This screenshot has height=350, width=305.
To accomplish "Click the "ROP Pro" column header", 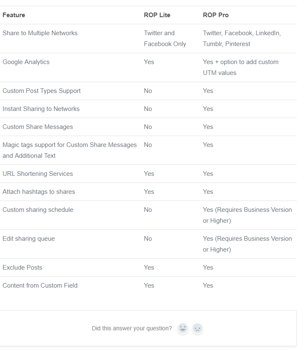I will click(x=215, y=15).
